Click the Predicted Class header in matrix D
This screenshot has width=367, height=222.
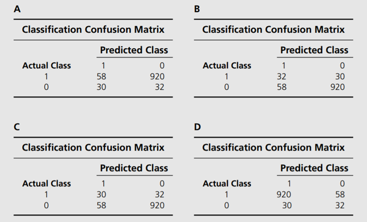pyautogui.click(x=314, y=168)
